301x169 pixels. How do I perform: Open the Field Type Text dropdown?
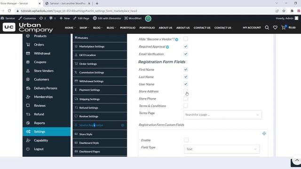[x=222, y=149]
